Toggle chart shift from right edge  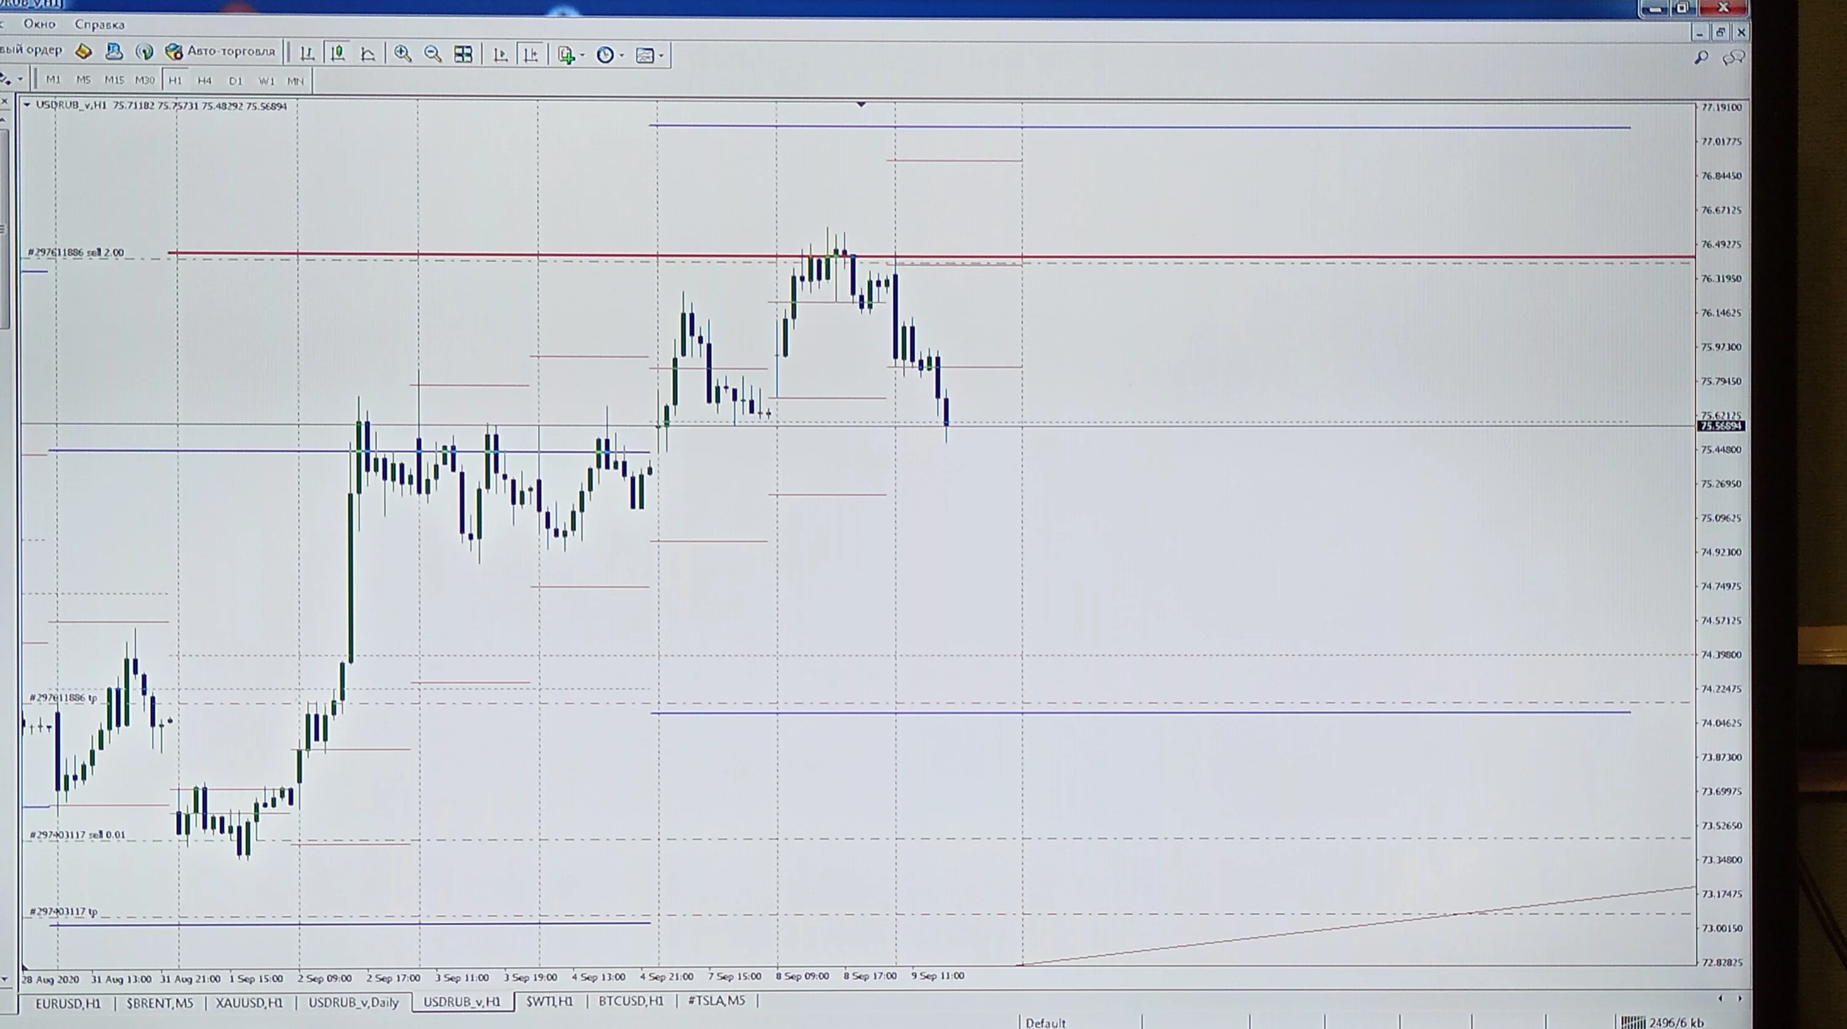pos(531,55)
